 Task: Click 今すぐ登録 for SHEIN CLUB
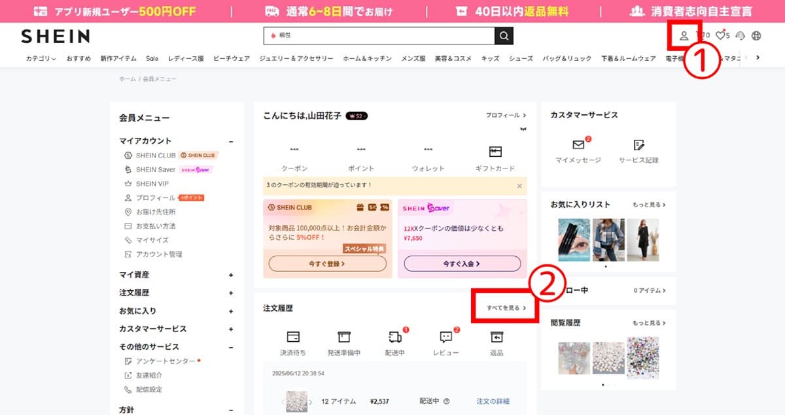tap(327, 263)
